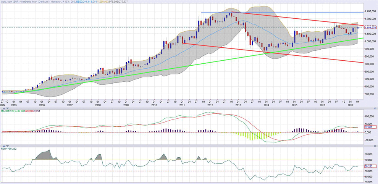
Task: Click the 58,232 RSI value tag
Action: 370,166
